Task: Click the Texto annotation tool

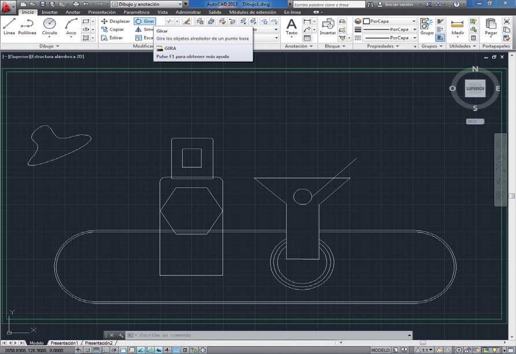Action: coord(291,27)
